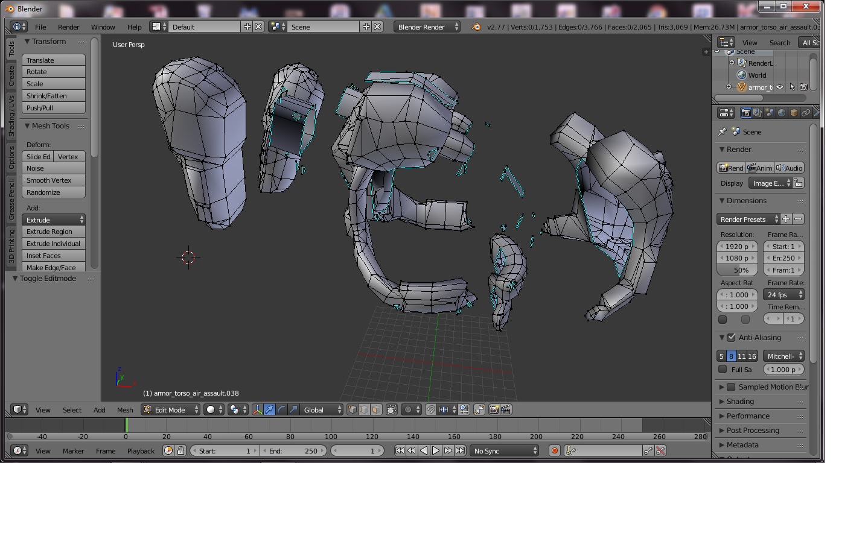Open the File menu
The width and height of the screenshot is (868, 556).
[x=40, y=27]
